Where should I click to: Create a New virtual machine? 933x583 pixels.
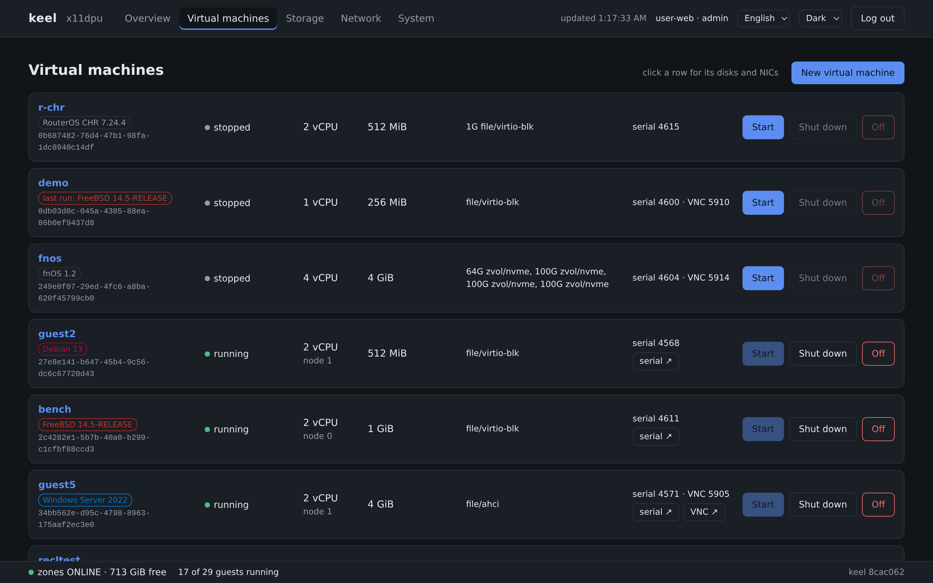pyautogui.click(x=847, y=73)
